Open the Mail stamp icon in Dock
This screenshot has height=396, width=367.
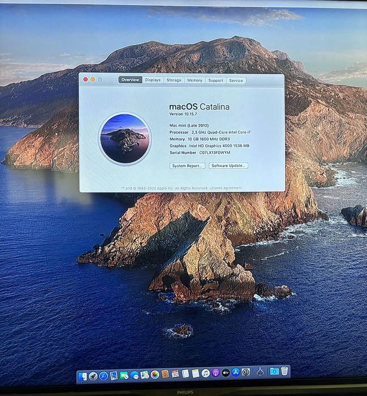(x=114, y=376)
